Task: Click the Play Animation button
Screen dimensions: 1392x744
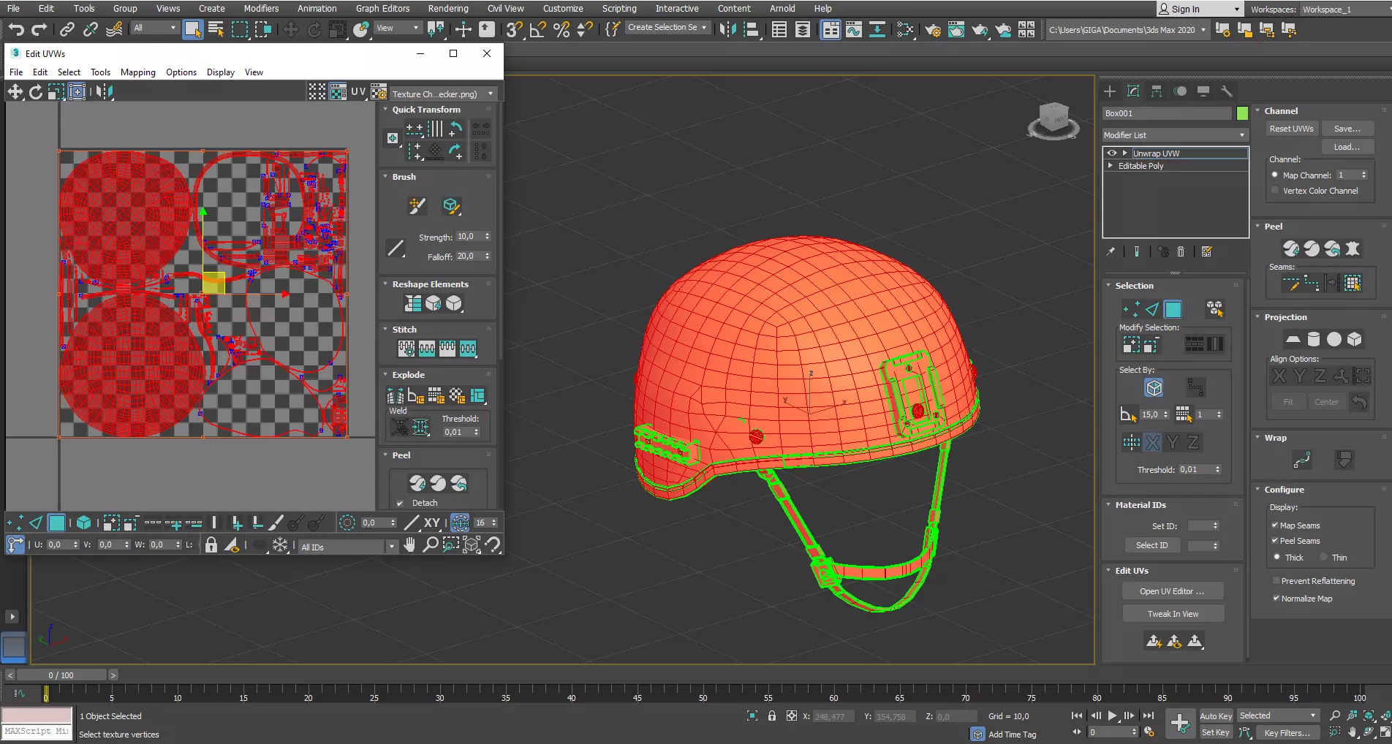Action: (1112, 716)
